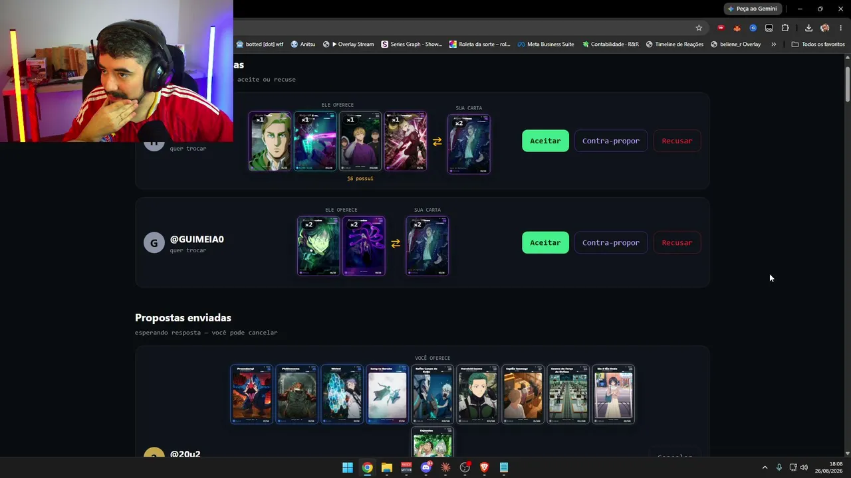This screenshot has height=478, width=851.
Task: Click the Peça ao Gemini button
Action: click(x=752, y=9)
